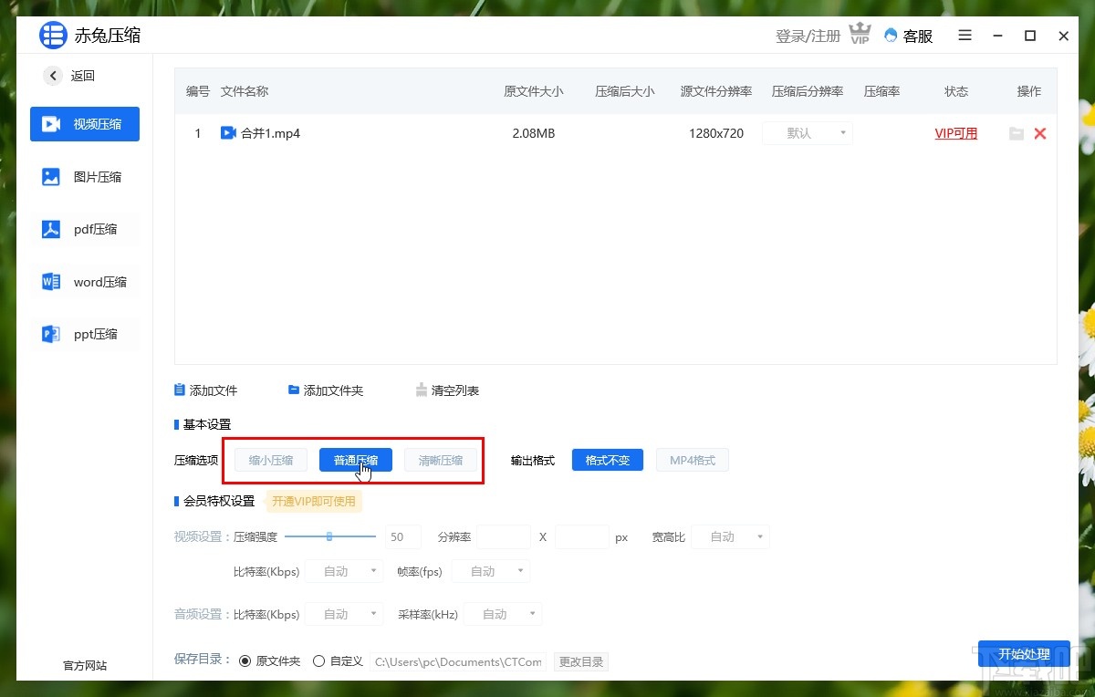Remove 合并1.mp4 with the red X
Viewport: 1095px width, 697px height.
[x=1039, y=133]
